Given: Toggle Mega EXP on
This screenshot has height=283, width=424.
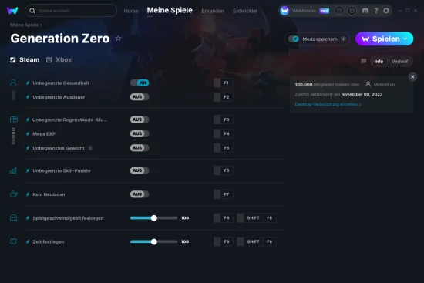Looking at the screenshot, I should click(x=140, y=133).
